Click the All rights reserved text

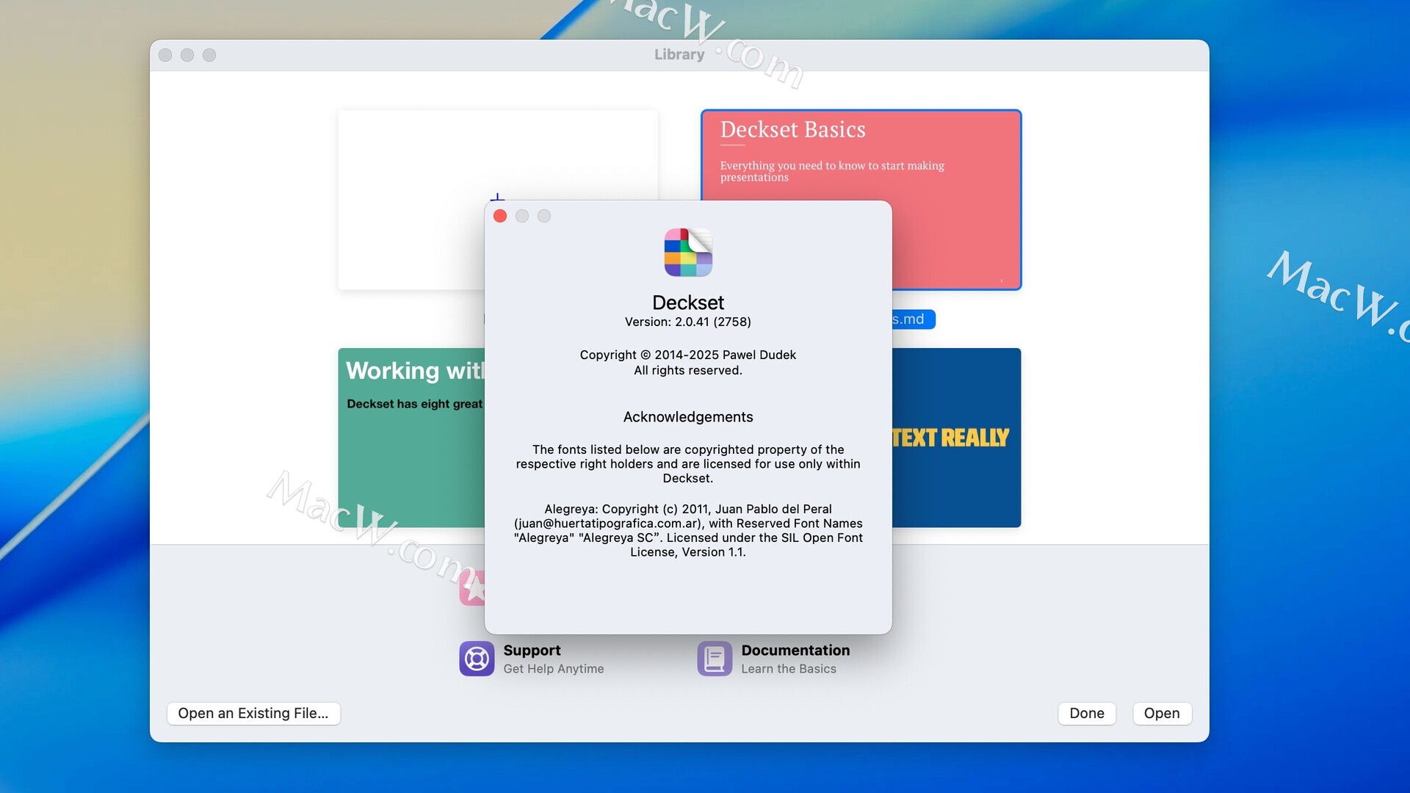688,371
